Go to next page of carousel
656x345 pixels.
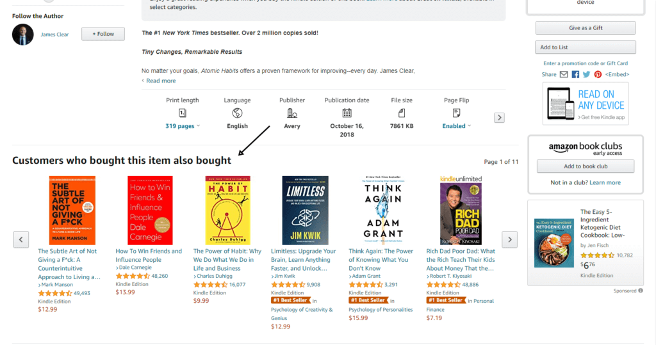point(509,239)
